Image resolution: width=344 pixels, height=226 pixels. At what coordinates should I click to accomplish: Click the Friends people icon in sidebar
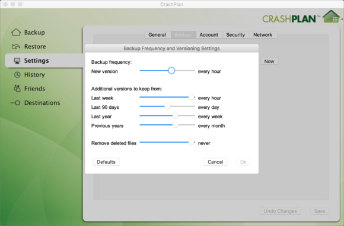coord(17,88)
